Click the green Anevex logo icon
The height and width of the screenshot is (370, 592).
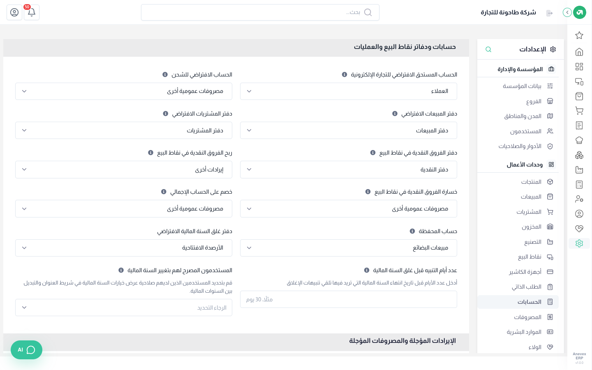pyautogui.click(x=580, y=12)
